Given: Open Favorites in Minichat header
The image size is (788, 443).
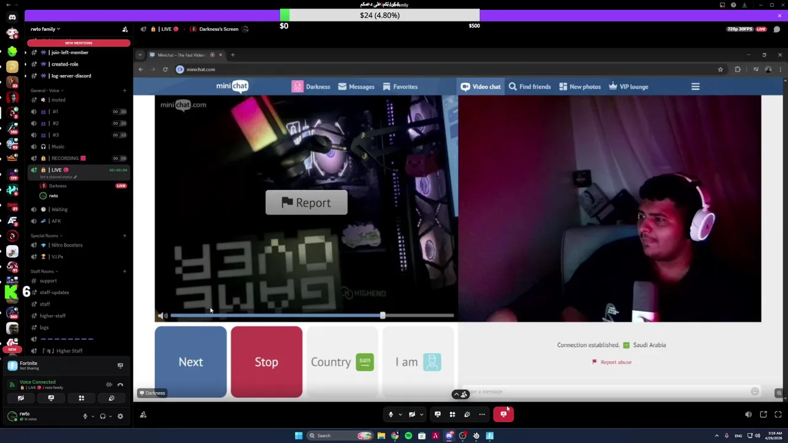Looking at the screenshot, I should [400, 87].
